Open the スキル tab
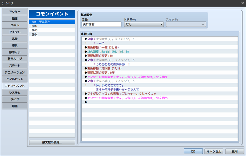The image size is (246, 156). (x=15, y=25)
